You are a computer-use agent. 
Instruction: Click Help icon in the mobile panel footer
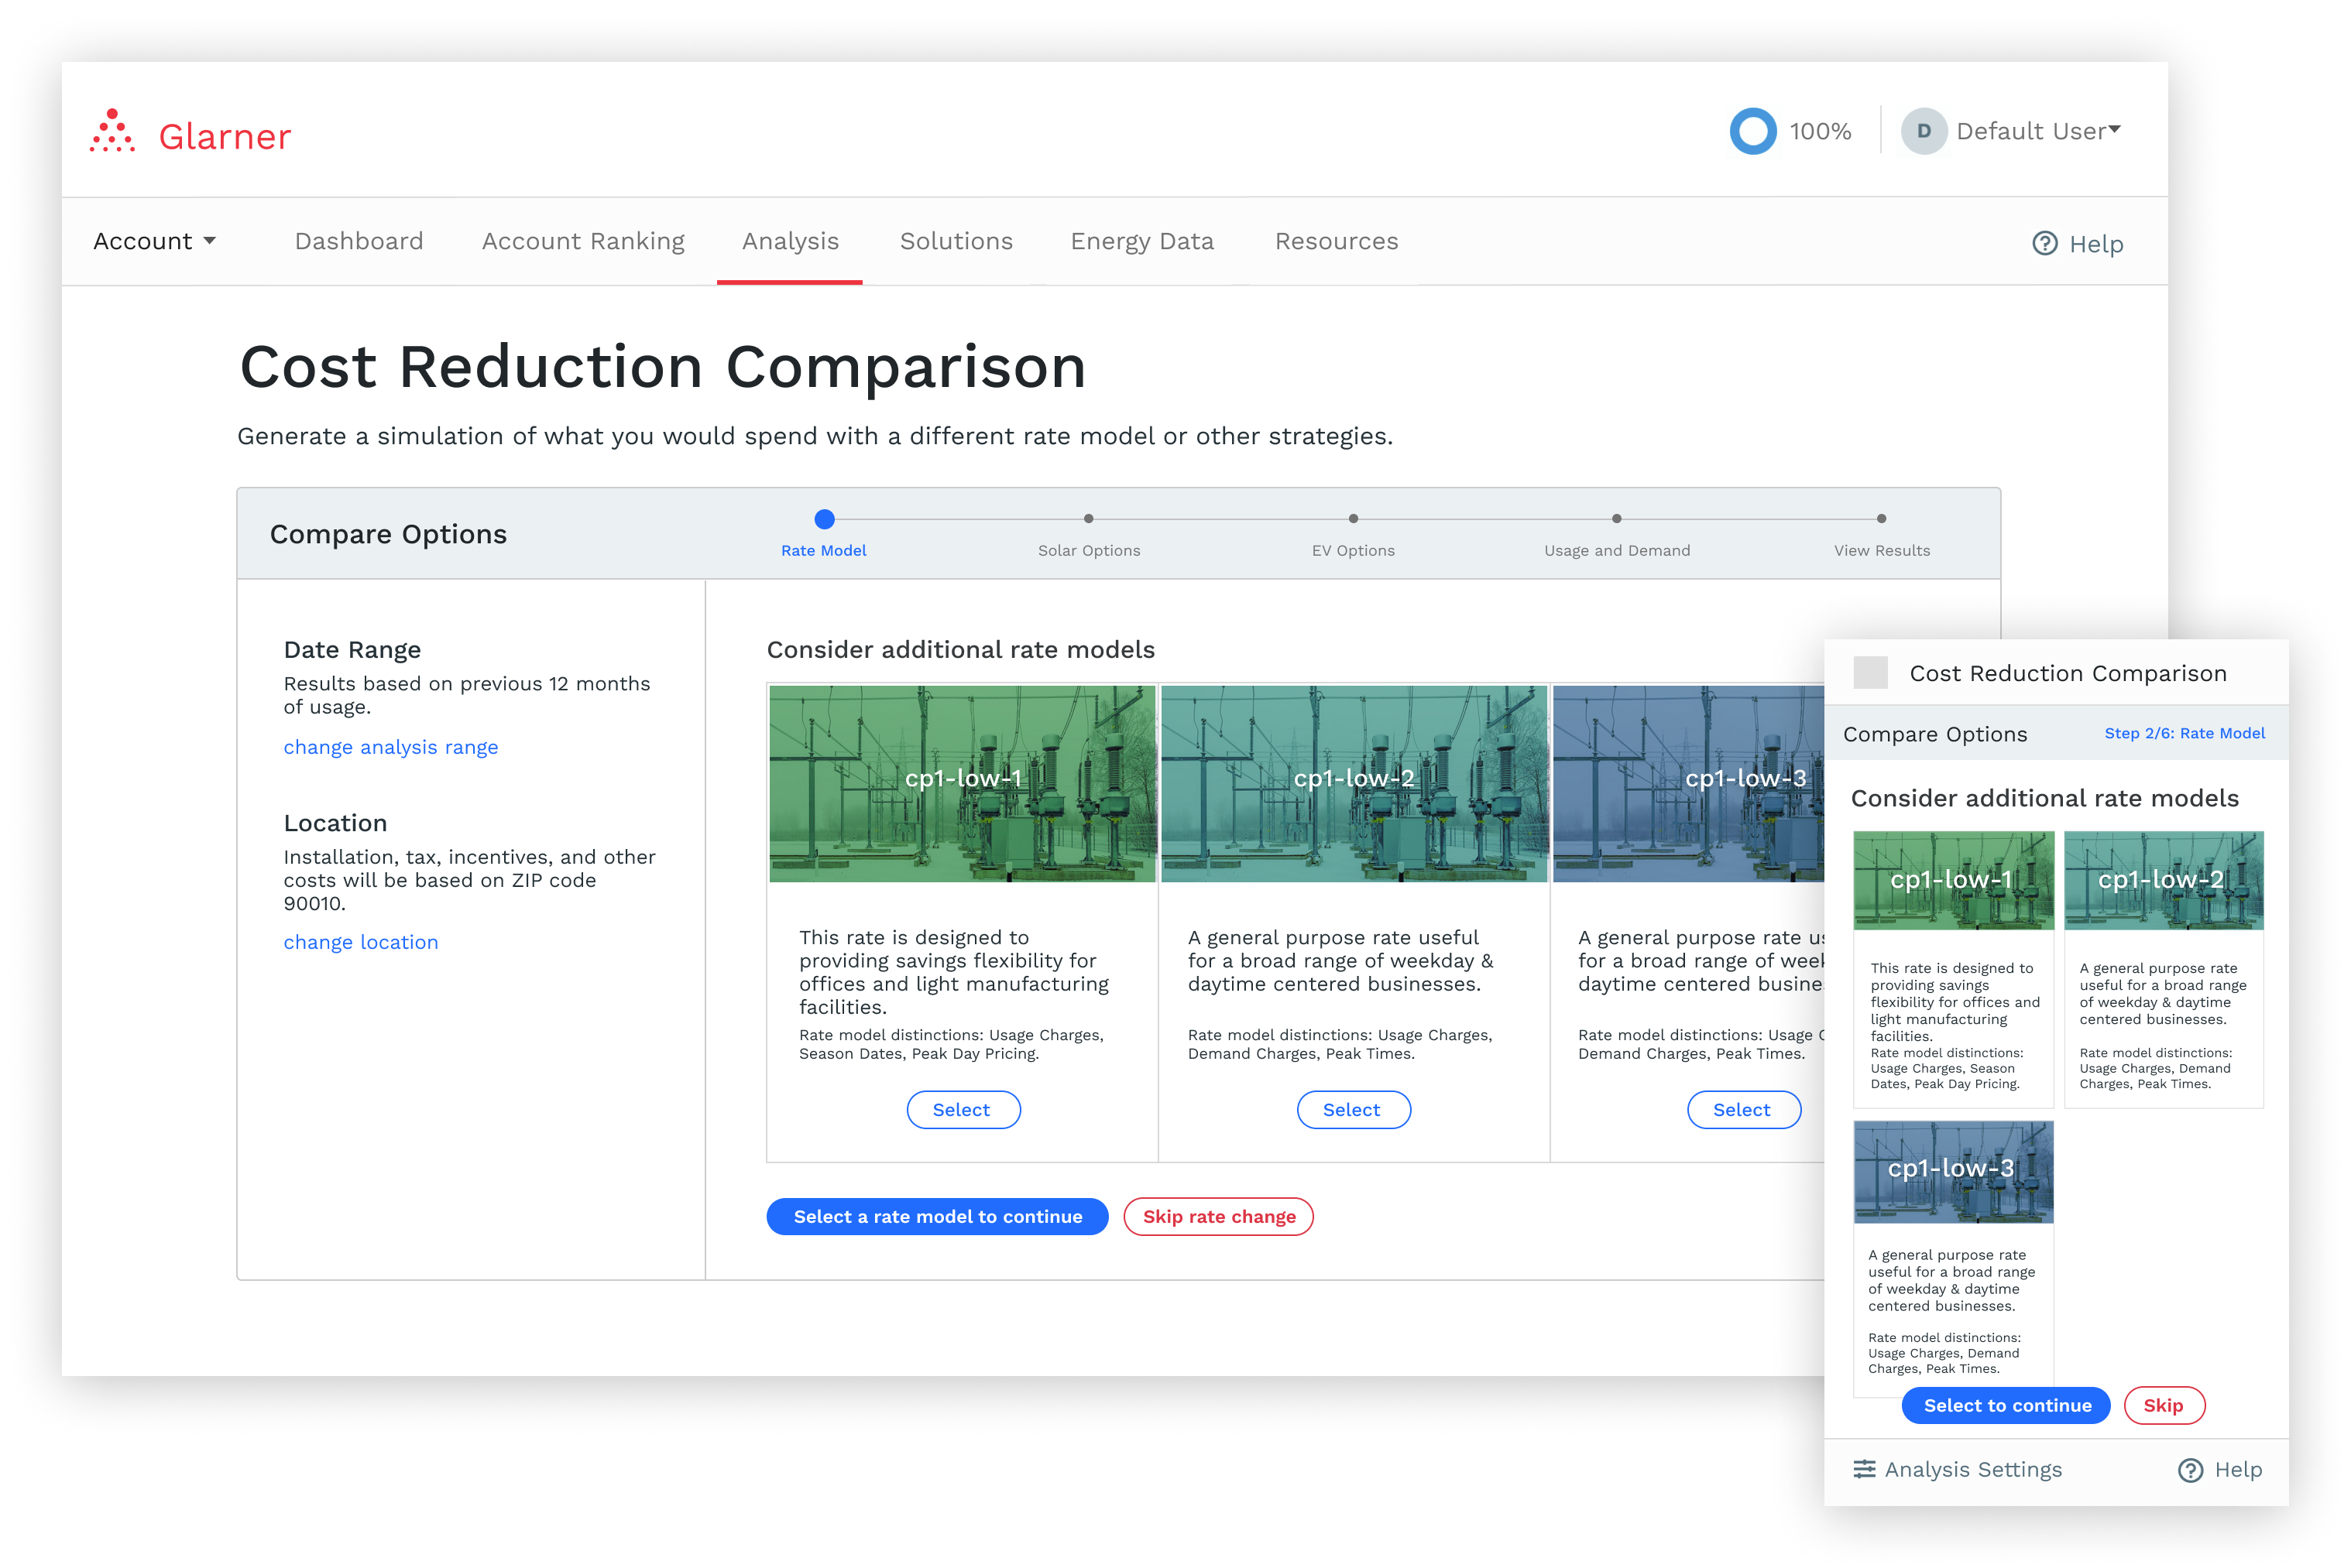(x=2190, y=1469)
